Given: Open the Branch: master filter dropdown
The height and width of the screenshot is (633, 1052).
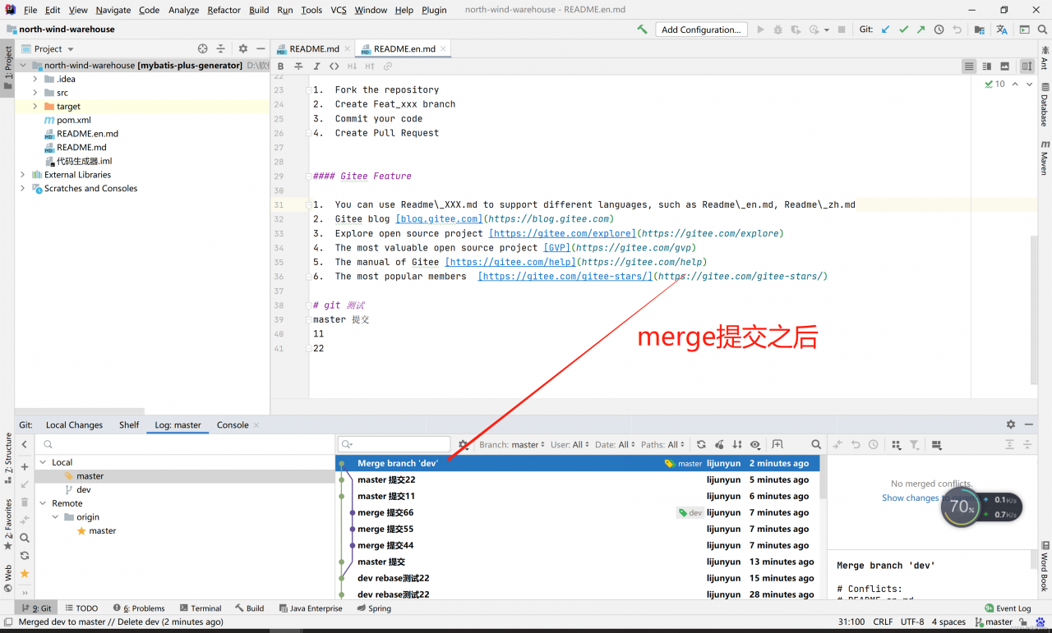Looking at the screenshot, I should pyautogui.click(x=512, y=445).
